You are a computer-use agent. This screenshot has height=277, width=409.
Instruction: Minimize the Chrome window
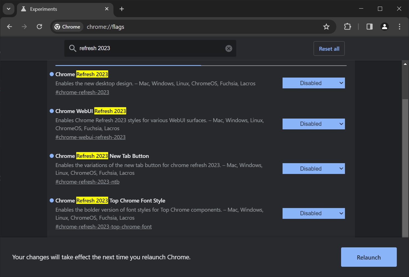click(361, 9)
